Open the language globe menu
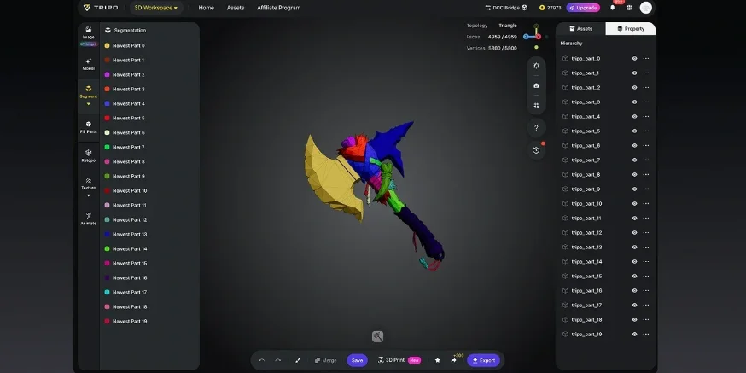Image resolution: width=746 pixels, height=373 pixels. pos(629,8)
